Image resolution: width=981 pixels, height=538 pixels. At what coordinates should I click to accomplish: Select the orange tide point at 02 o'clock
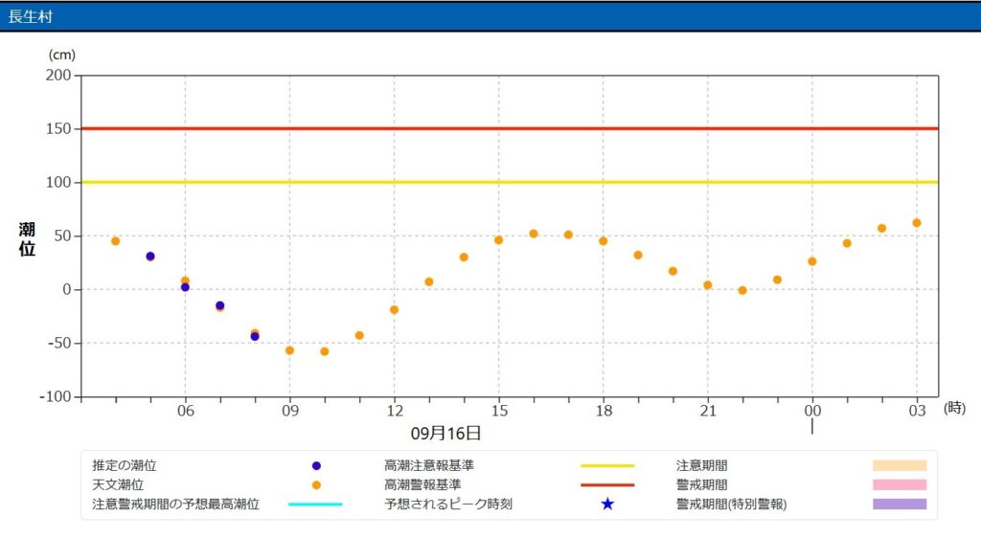[x=882, y=228]
